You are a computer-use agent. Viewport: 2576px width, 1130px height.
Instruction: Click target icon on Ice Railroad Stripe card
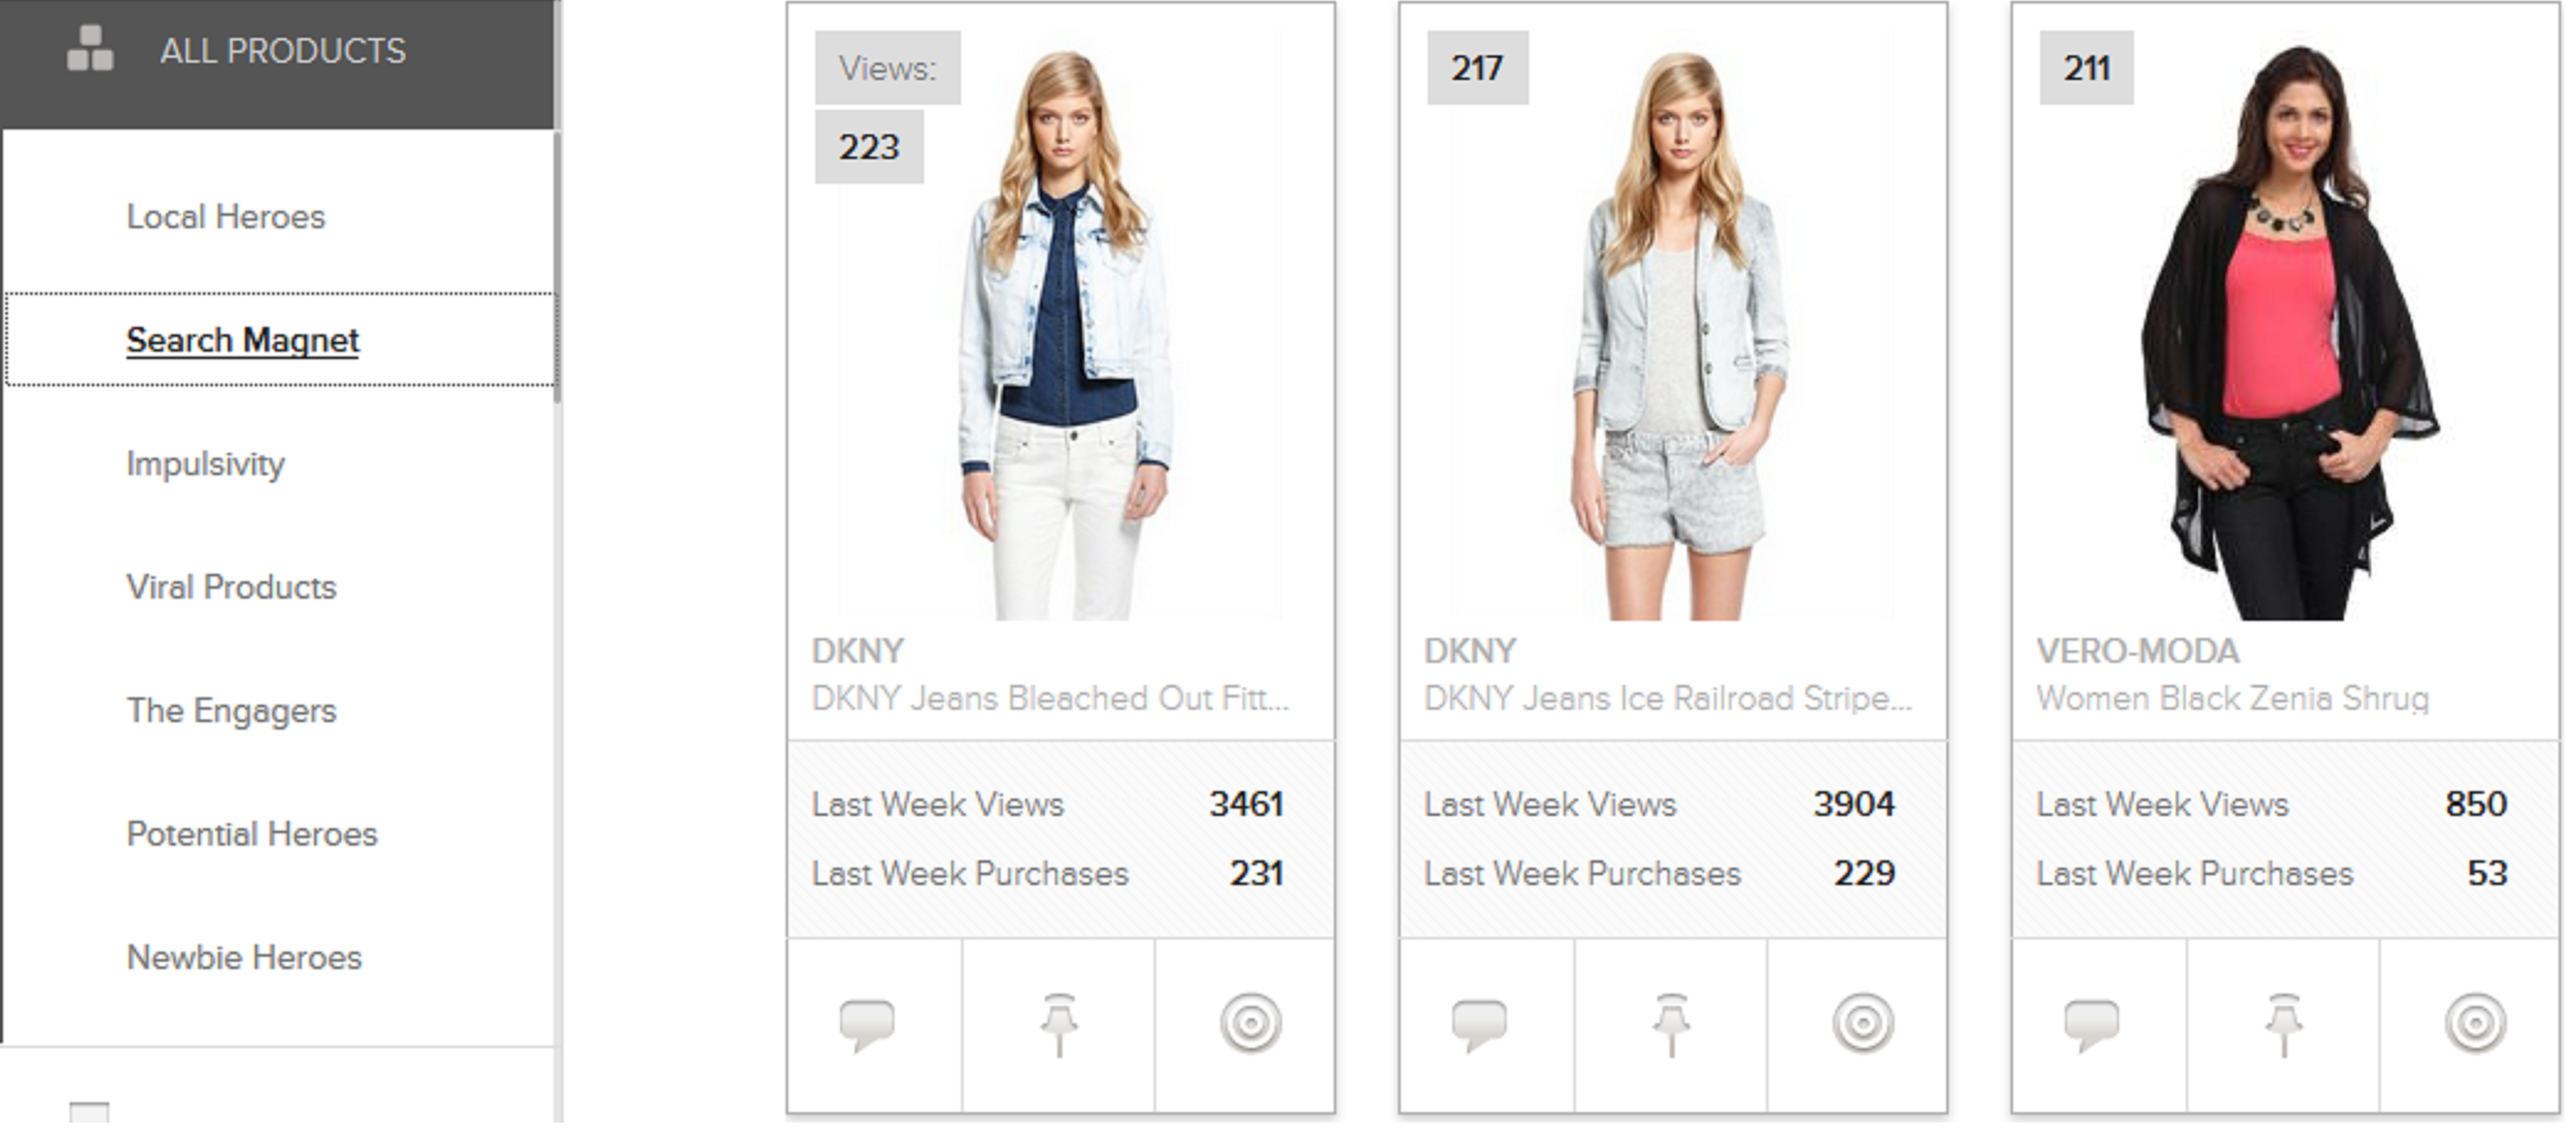coord(1862,1023)
